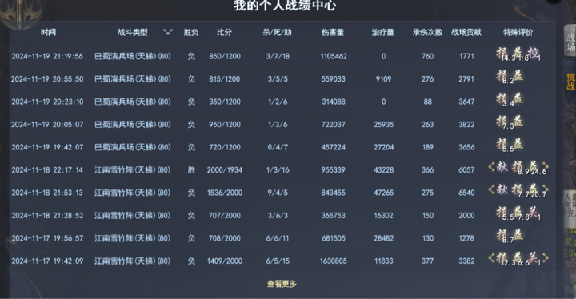Click the 益 badge in the 19:42:07 row
The height and width of the screenshot is (299, 576).
pyautogui.click(x=518, y=145)
